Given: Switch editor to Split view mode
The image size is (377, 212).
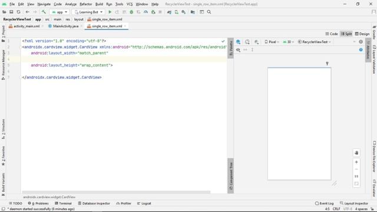Looking at the screenshot, I should (x=346, y=34).
